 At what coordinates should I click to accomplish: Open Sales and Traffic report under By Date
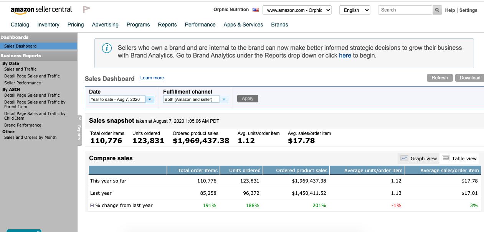coord(20,69)
